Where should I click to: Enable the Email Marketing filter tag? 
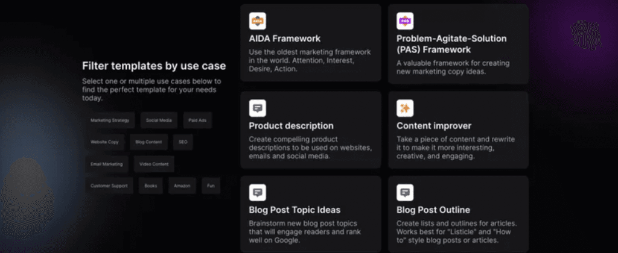106,164
